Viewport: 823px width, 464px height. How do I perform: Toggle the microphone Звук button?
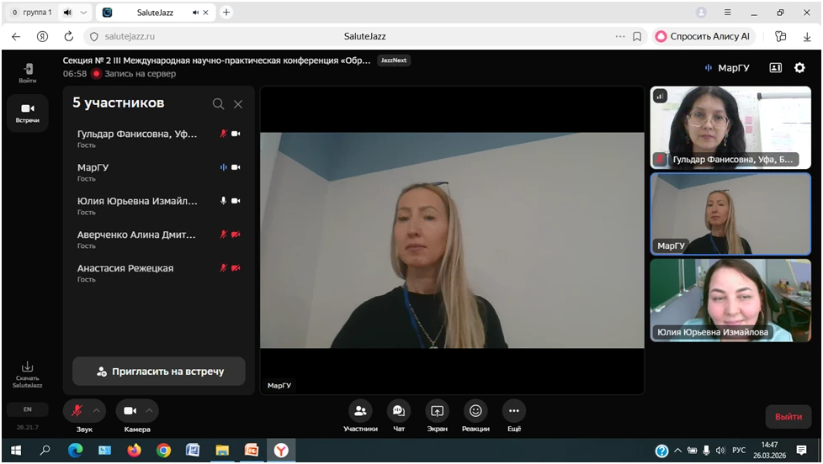(x=77, y=411)
